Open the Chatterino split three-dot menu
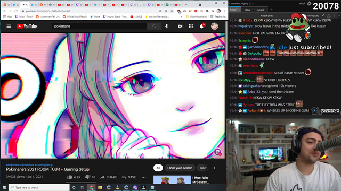The width and height of the screenshot is (341, 191). tap(335, 15)
